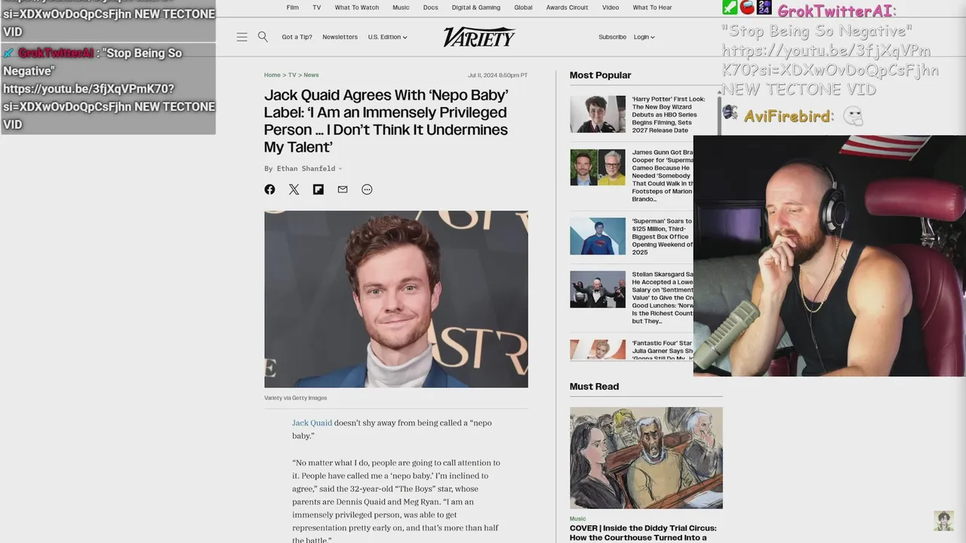Click the Most Popular heading
This screenshot has height=543, width=966.
pos(600,75)
